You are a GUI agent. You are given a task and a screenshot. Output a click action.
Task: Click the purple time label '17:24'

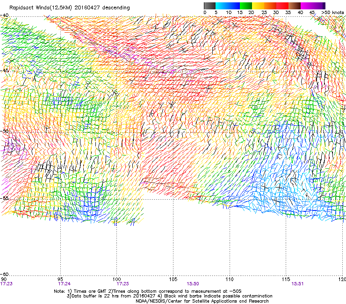point(65,284)
